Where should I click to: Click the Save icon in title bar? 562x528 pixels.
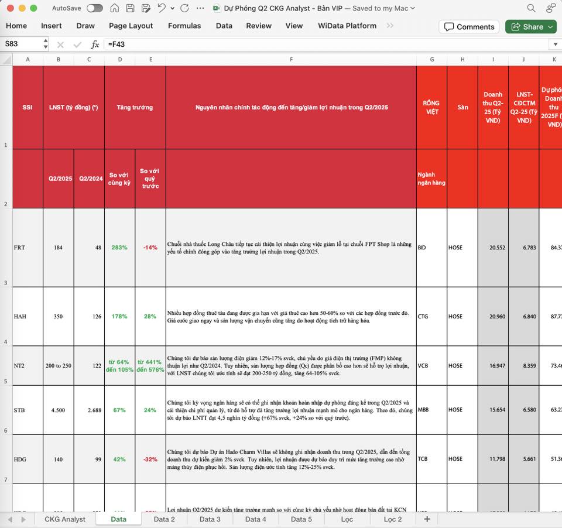pos(130,8)
